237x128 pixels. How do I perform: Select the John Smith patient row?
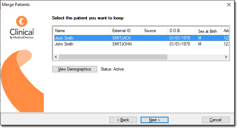point(142,44)
